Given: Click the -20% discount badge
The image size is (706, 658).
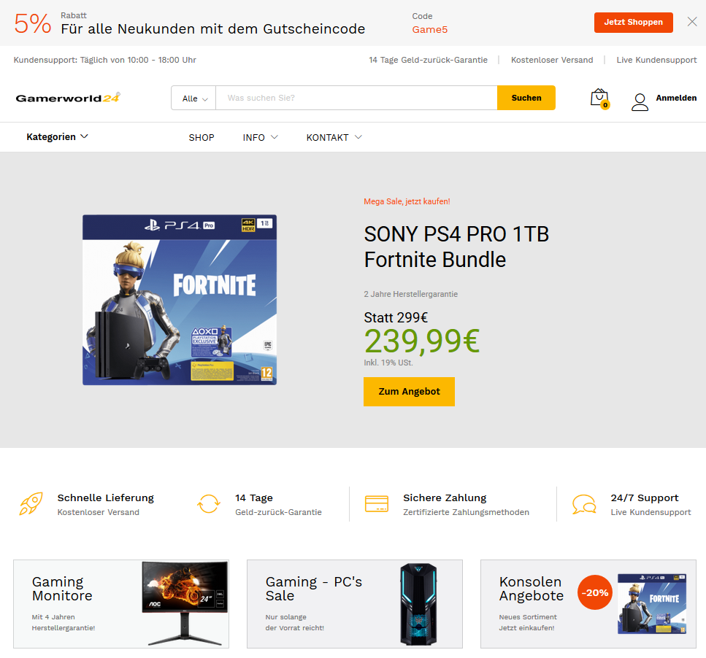Looking at the screenshot, I should coord(595,592).
